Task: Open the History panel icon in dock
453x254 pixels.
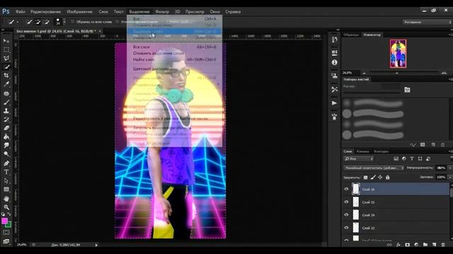Action: 335,40
